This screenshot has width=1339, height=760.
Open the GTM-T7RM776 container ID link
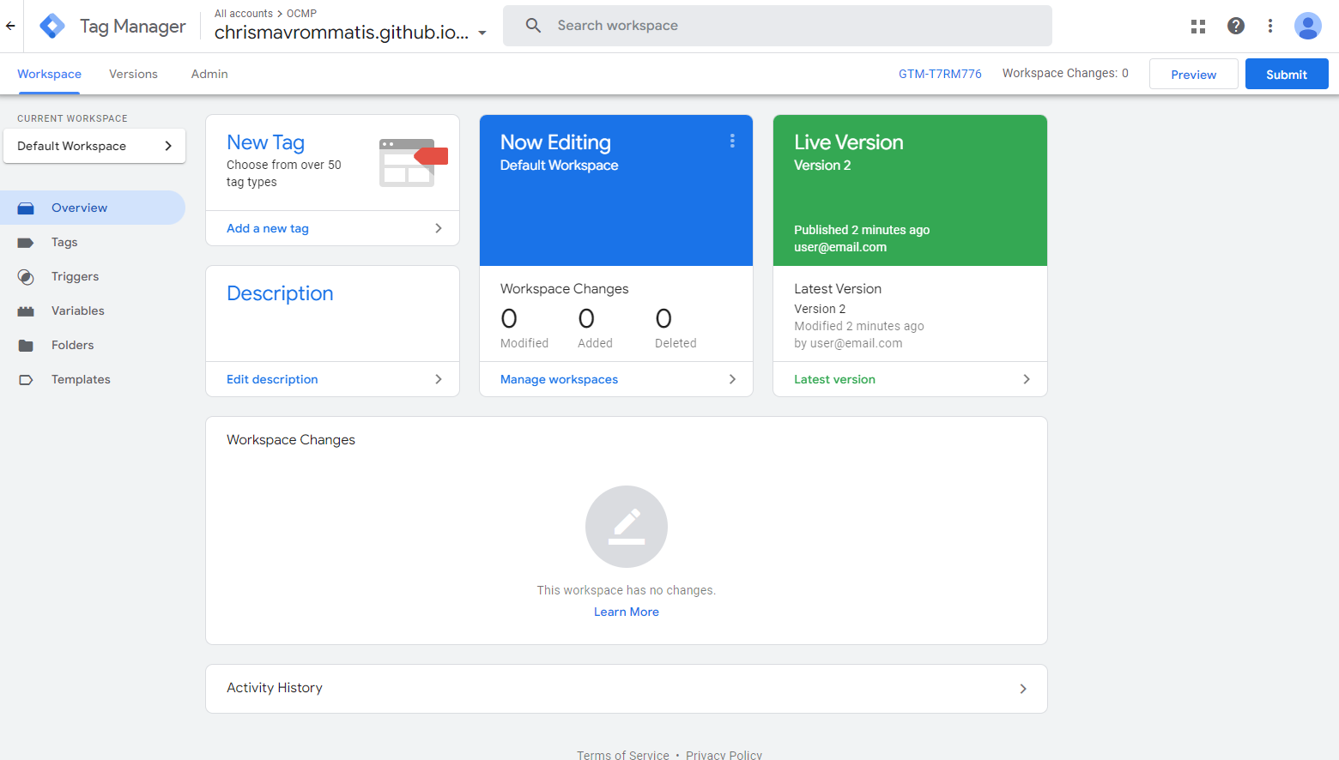[940, 74]
